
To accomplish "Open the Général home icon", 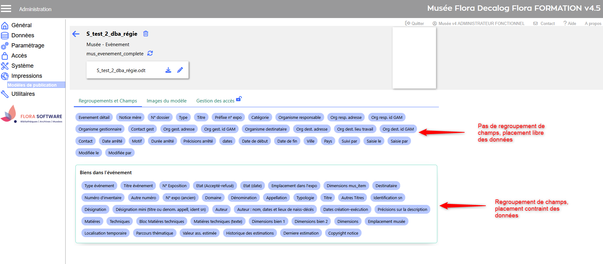I will click(x=5, y=25).
